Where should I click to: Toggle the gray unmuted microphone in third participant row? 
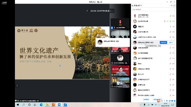pyautogui.click(x=170, y=26)
